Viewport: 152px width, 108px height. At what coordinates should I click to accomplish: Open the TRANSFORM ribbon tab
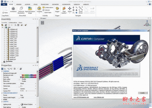45,5
